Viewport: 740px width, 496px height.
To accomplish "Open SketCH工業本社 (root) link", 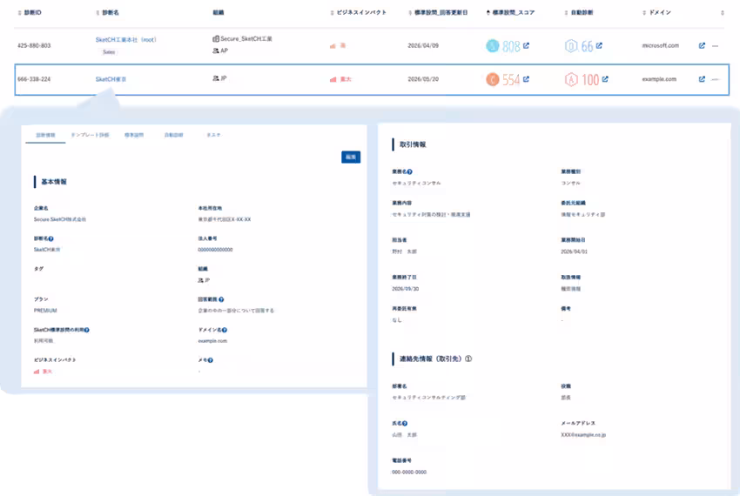I will point(126,40).
